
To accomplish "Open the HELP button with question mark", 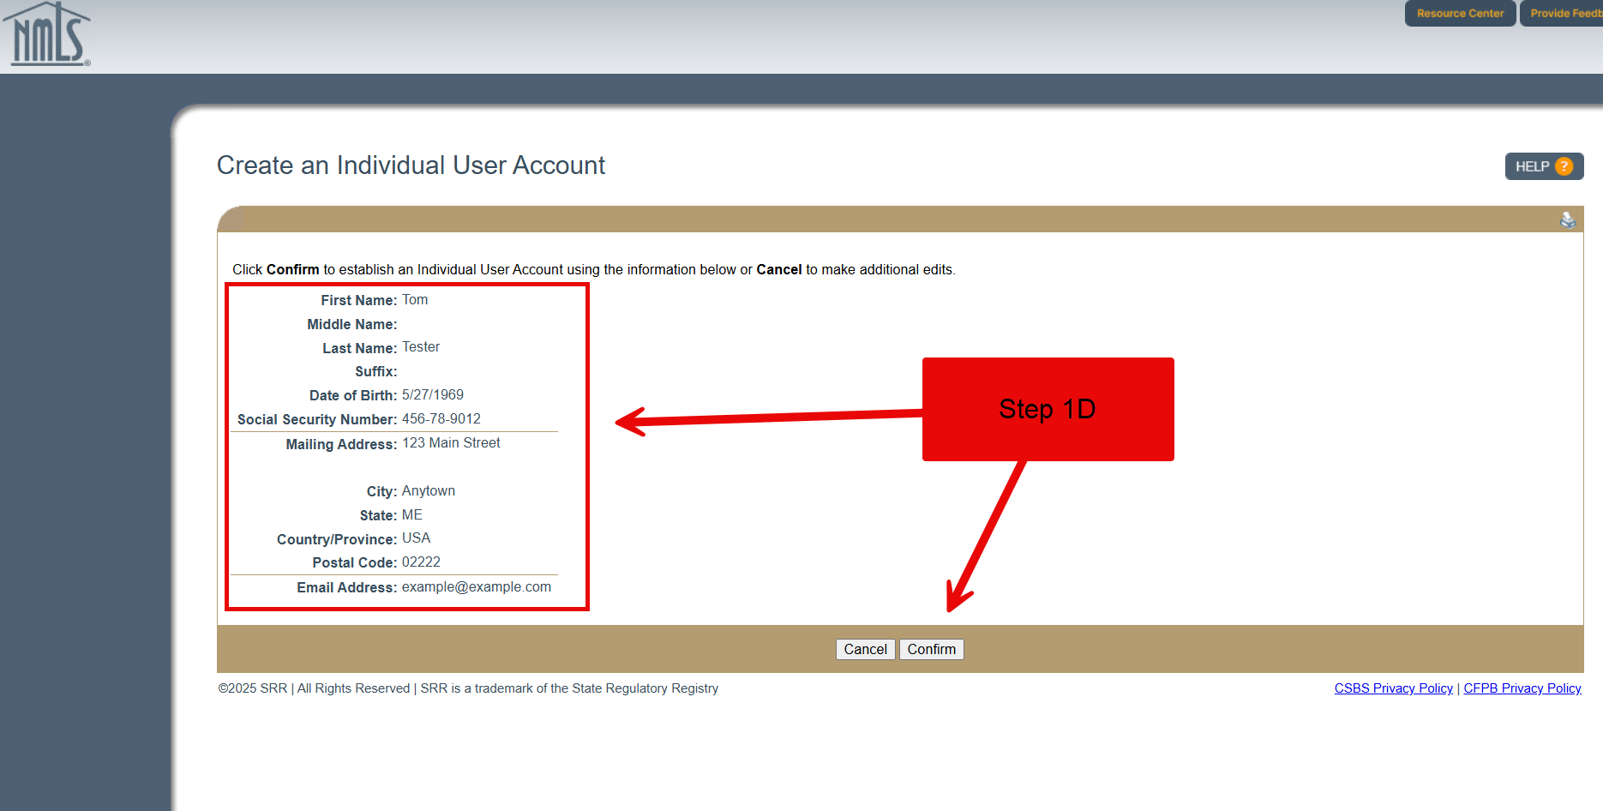I will (x=1543, y=166).
